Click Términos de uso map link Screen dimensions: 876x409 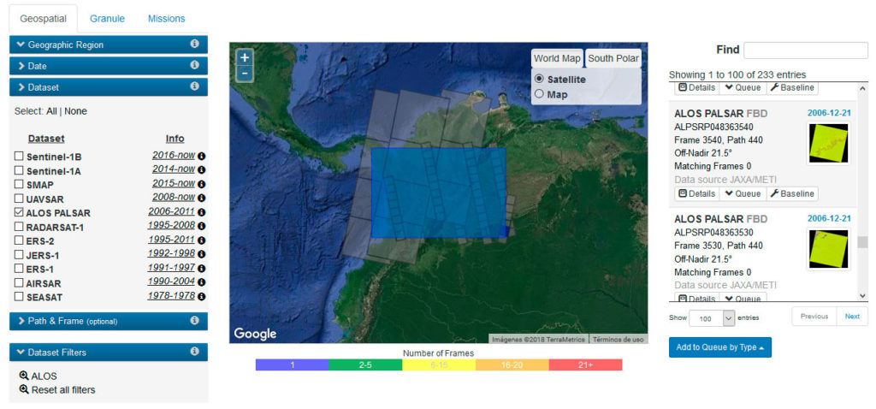[x=618, y=339]
